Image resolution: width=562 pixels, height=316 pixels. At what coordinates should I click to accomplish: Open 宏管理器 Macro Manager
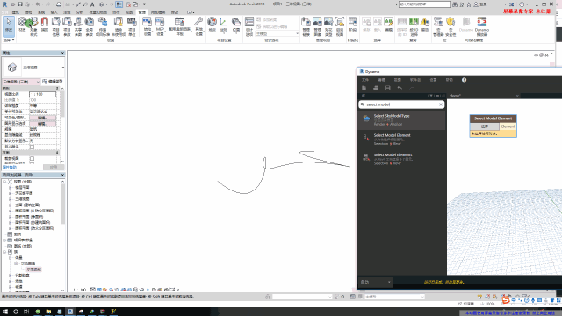point(438,26)
